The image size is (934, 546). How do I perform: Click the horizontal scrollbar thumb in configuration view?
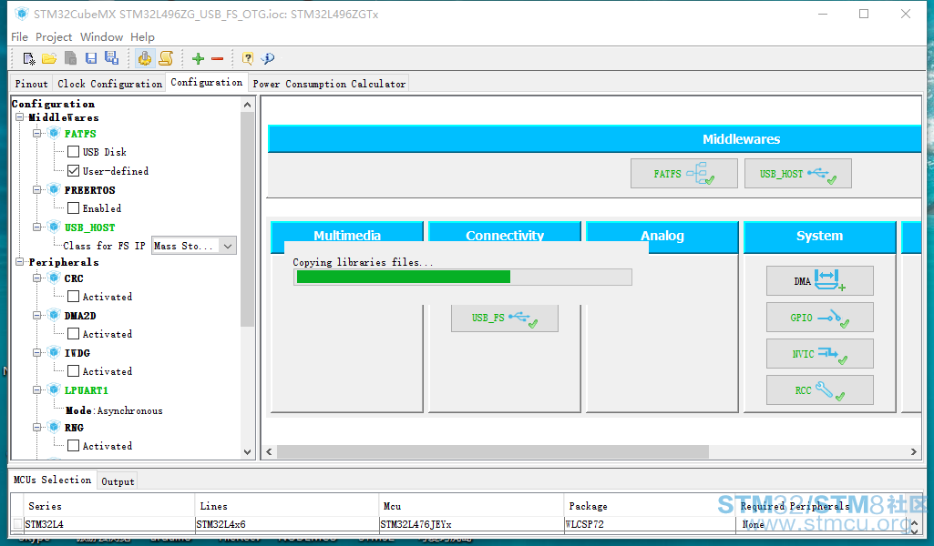tap(493, 452)
